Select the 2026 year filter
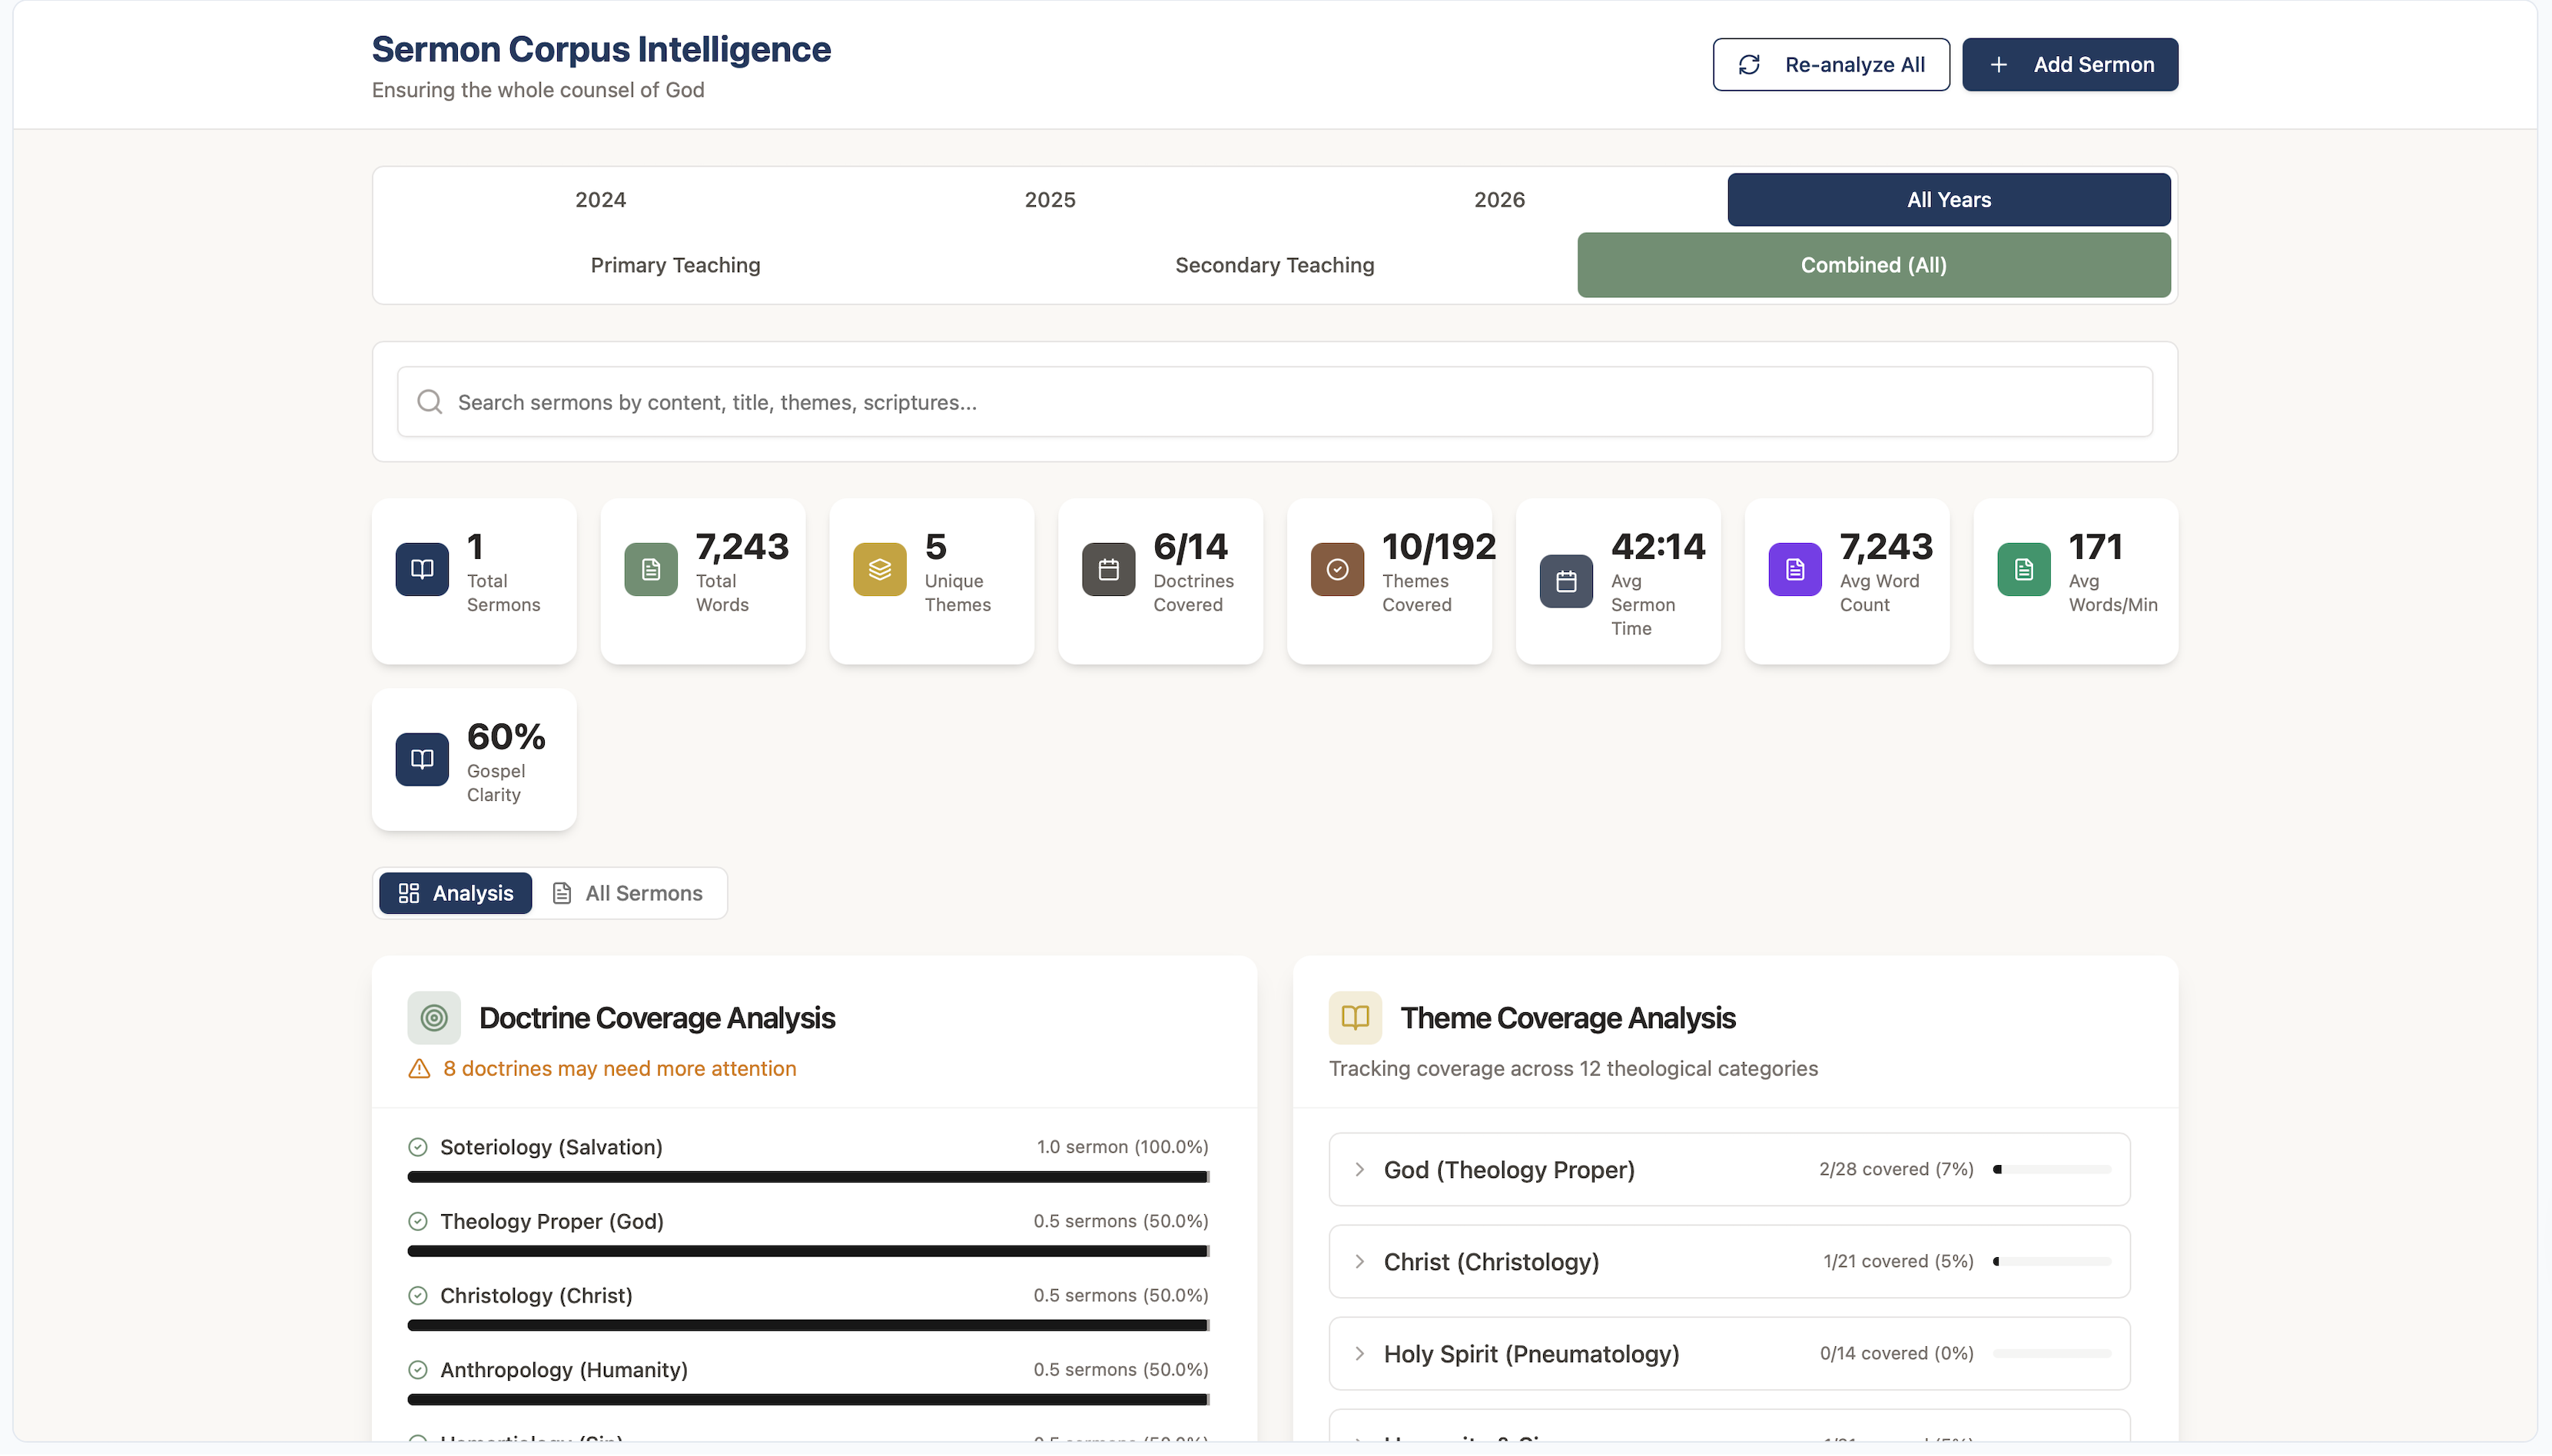This screenshot has height=1456, width=2552. coord(1498,199)
